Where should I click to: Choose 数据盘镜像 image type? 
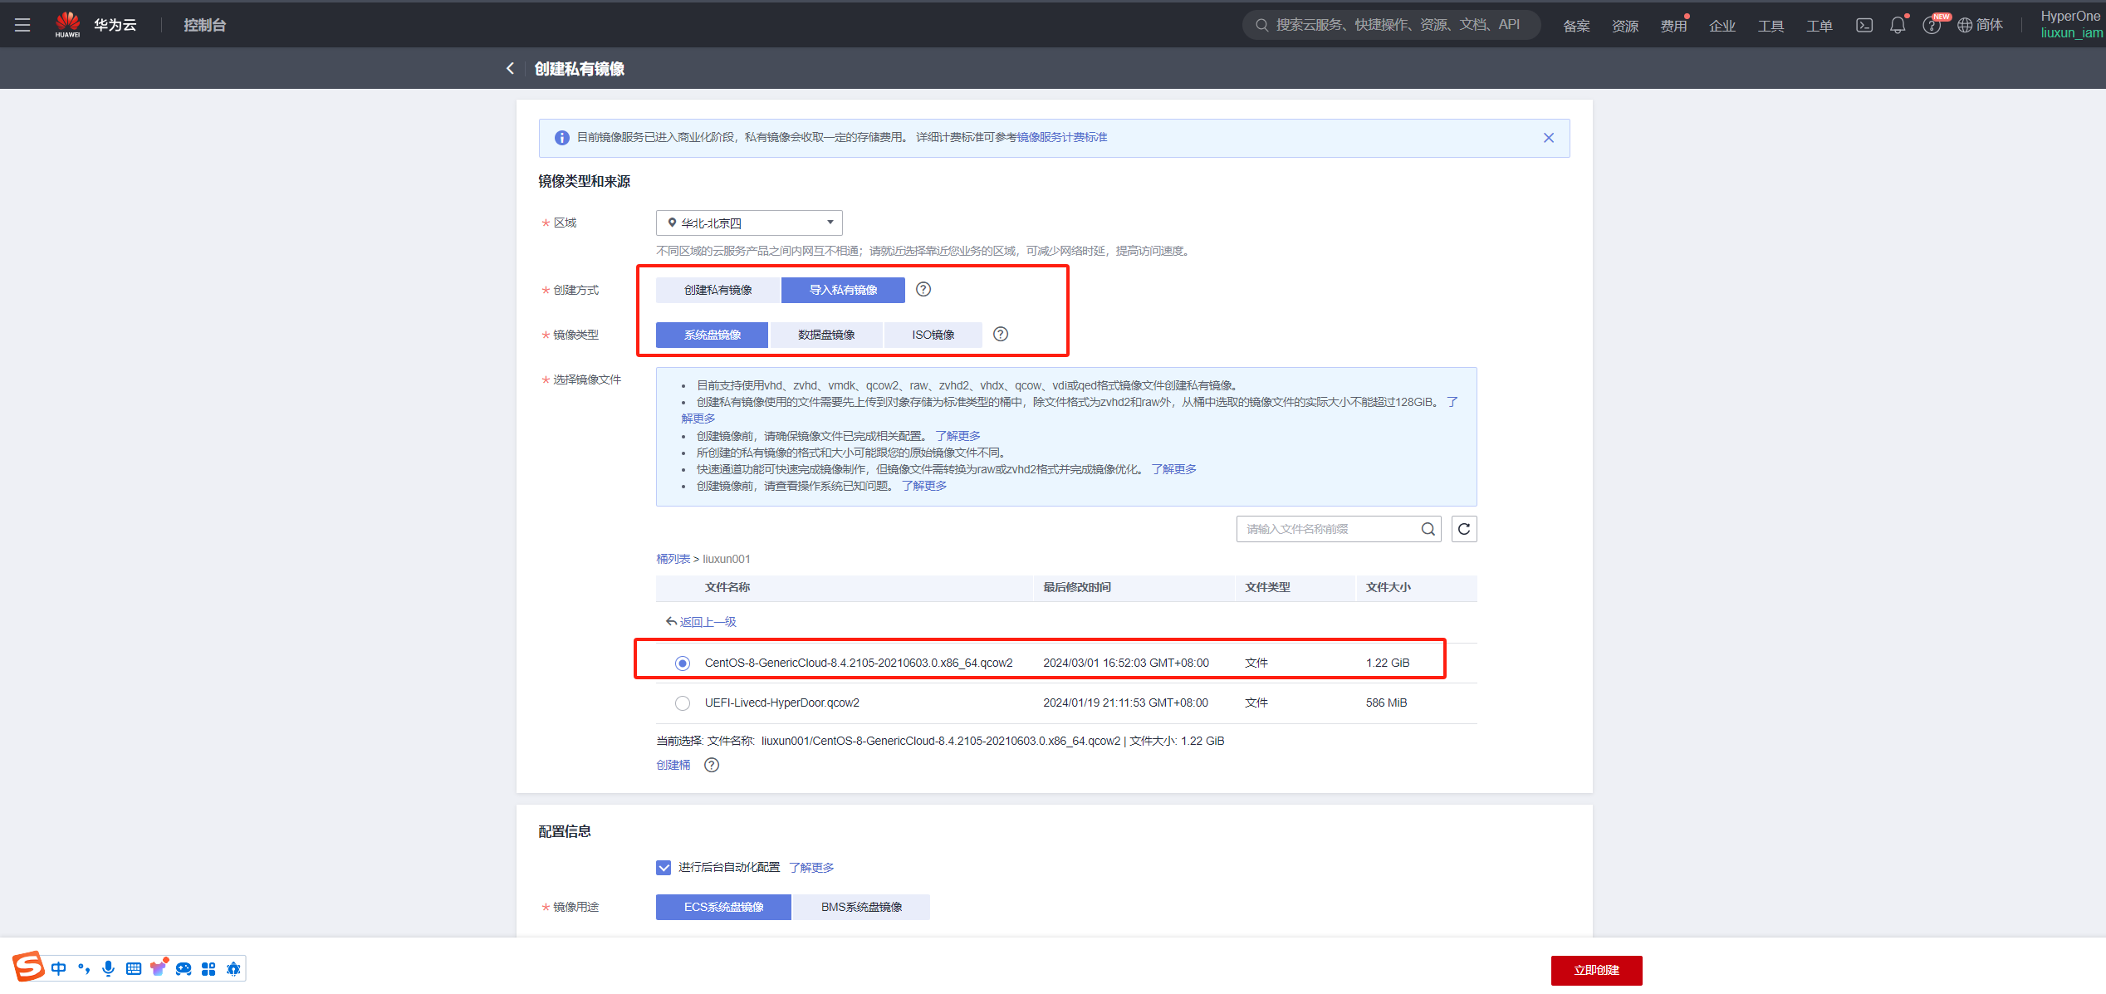pyautogui.click(x=826, y=335)
